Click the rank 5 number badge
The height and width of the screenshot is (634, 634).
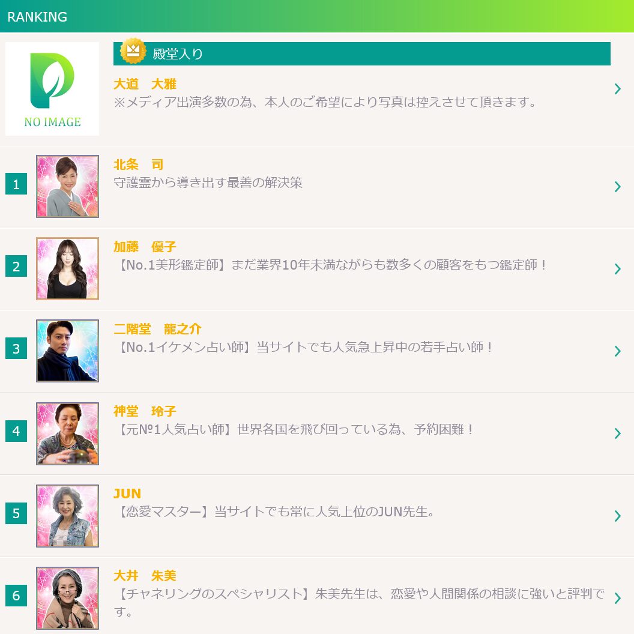click(16, 513)
